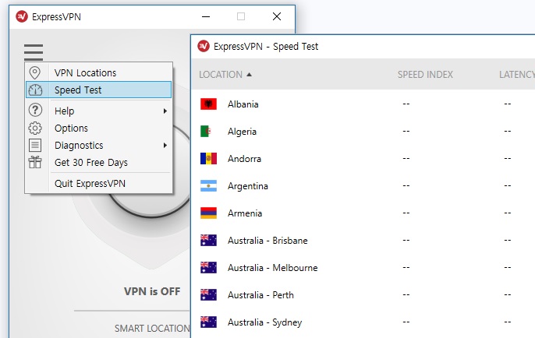Expand the Diagnostics submenu arrow

pos(165,145)
